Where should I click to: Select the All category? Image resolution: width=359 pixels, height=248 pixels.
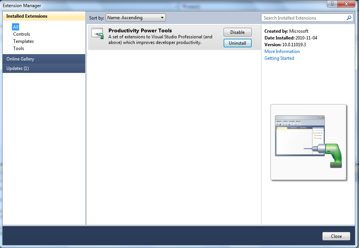16,27
